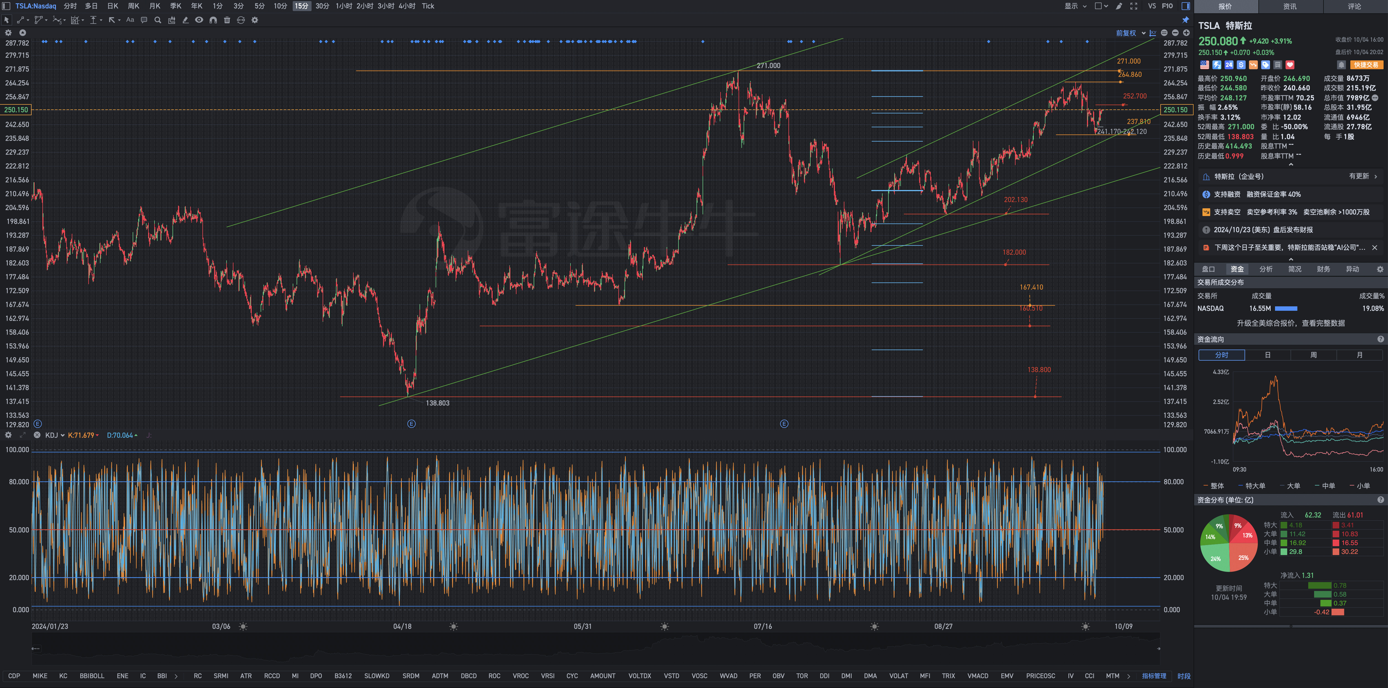Open KDJ indicator settings gear

click(8, 435)
